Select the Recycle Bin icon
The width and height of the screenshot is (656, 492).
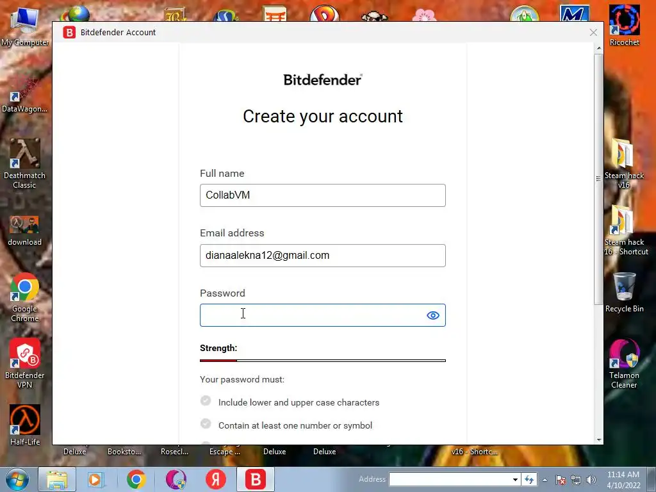pos(624,292)
